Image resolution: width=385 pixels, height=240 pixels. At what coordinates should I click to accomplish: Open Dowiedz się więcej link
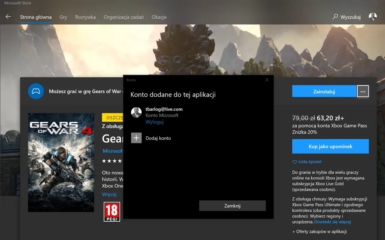(x=333, y=222)
